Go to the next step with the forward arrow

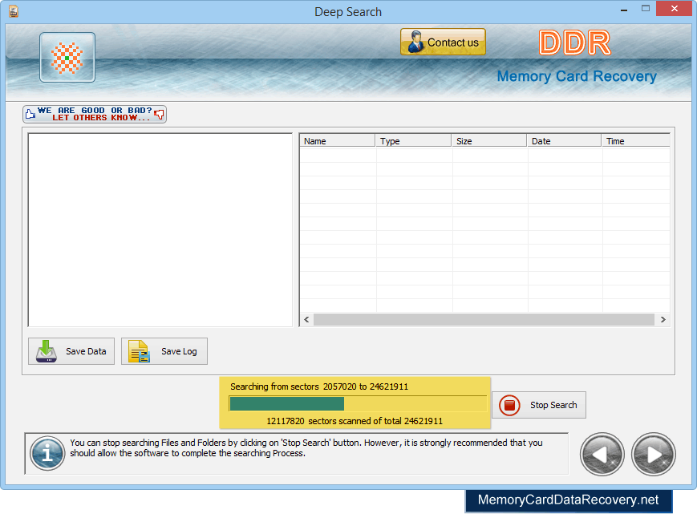(654, 454)
